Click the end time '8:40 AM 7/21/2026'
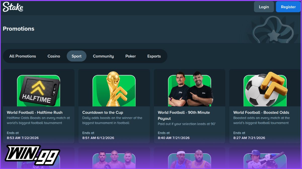This screenshot has width=302, height=169. pos(174,138)
